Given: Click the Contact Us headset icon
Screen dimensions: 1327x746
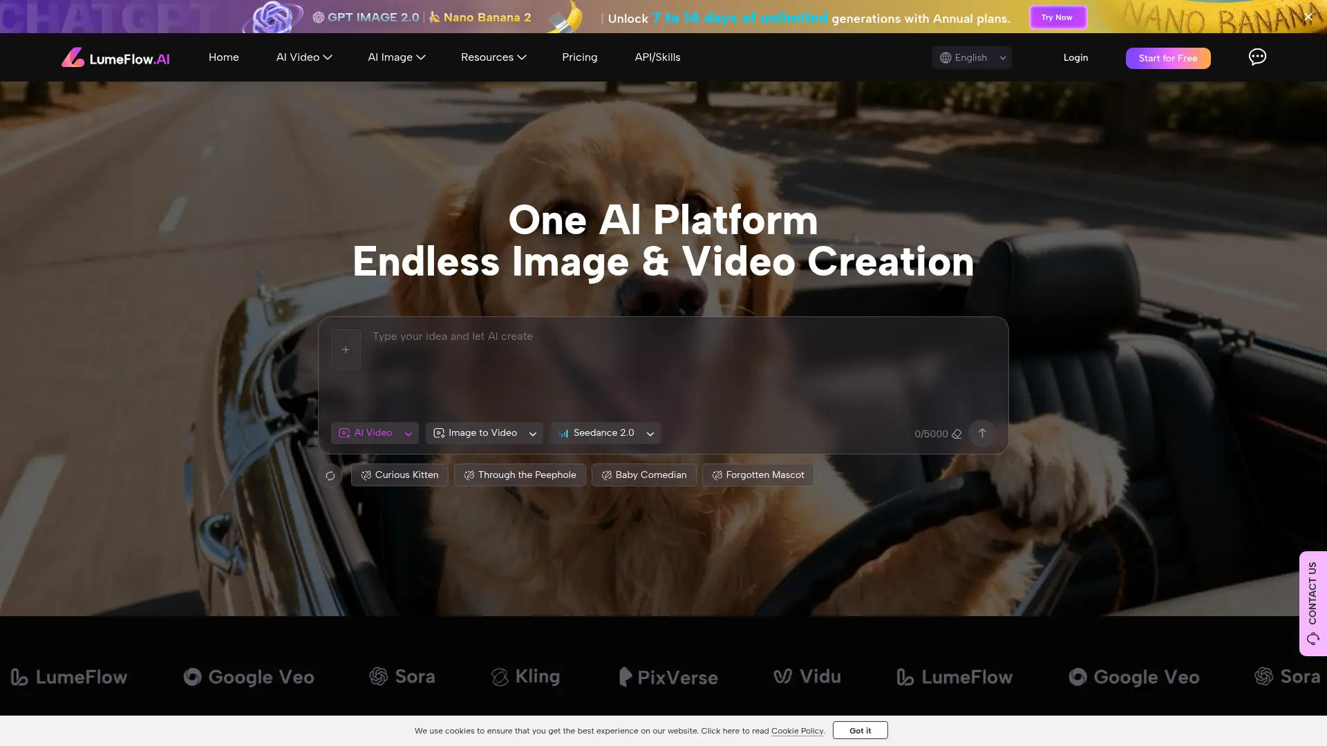Looking at the screenshot, I should 1313,638.
